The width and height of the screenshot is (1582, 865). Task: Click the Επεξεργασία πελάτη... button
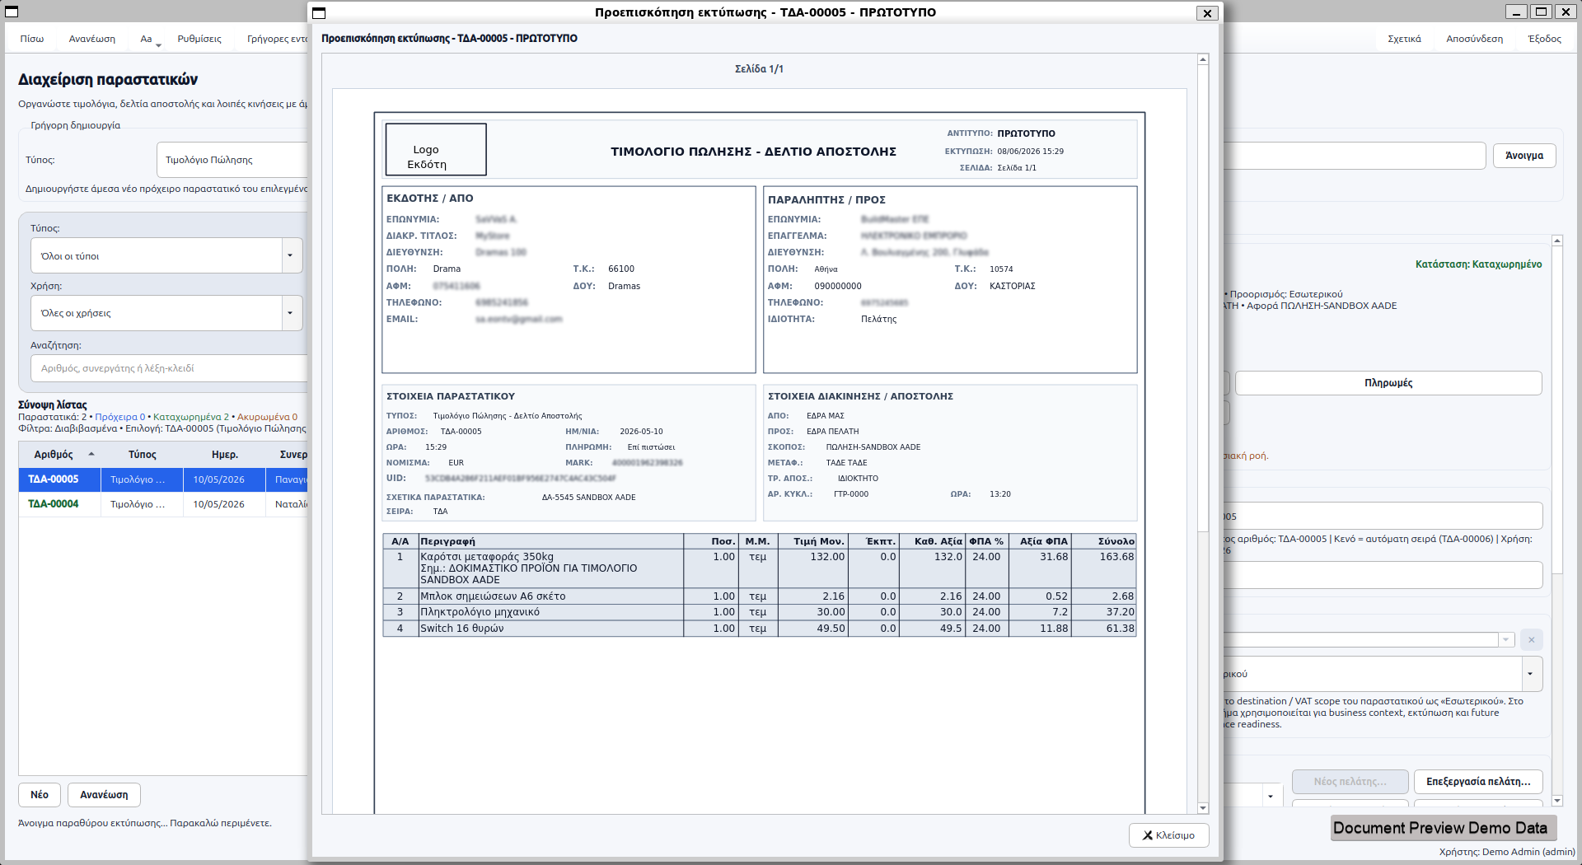pyautogui.click(x=1478, y=782)
